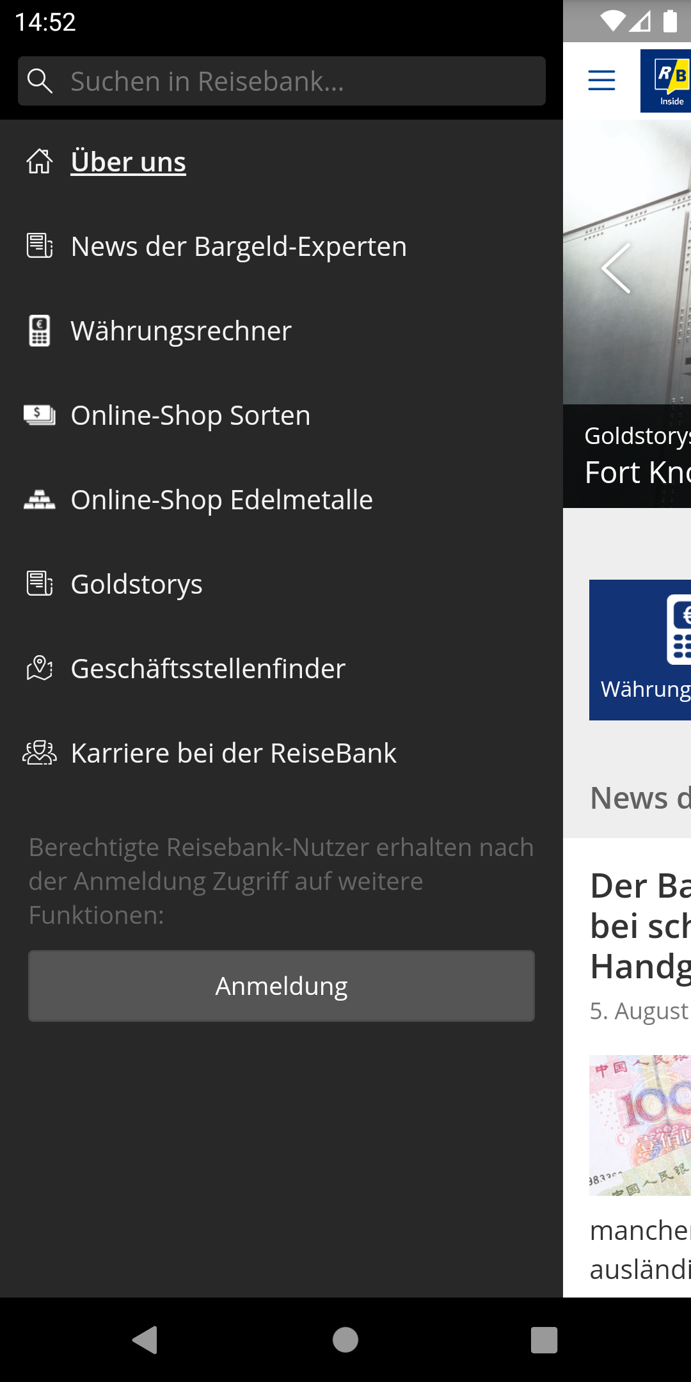Open the Goldstorys Fort Knox slide caption
The height and width of the screenshot is (1382, 691).
(x=627, y=456)
